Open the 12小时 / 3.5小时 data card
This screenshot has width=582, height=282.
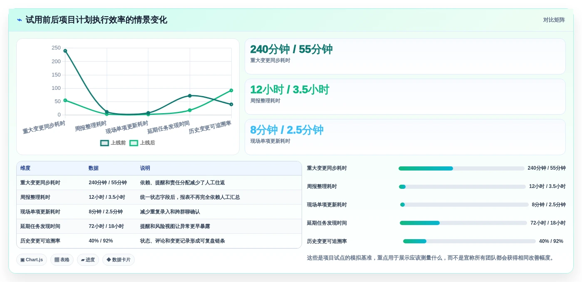tap(405, 97)
